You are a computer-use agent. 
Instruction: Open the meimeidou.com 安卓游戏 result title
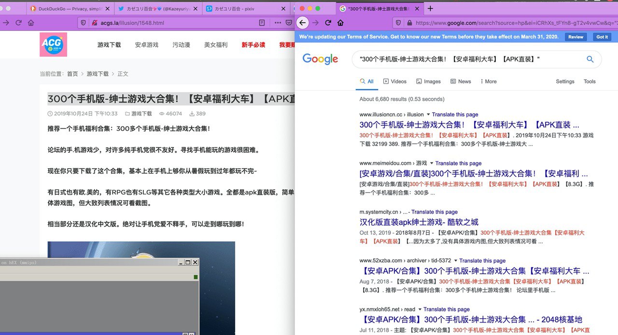click(x=474, y=174)
